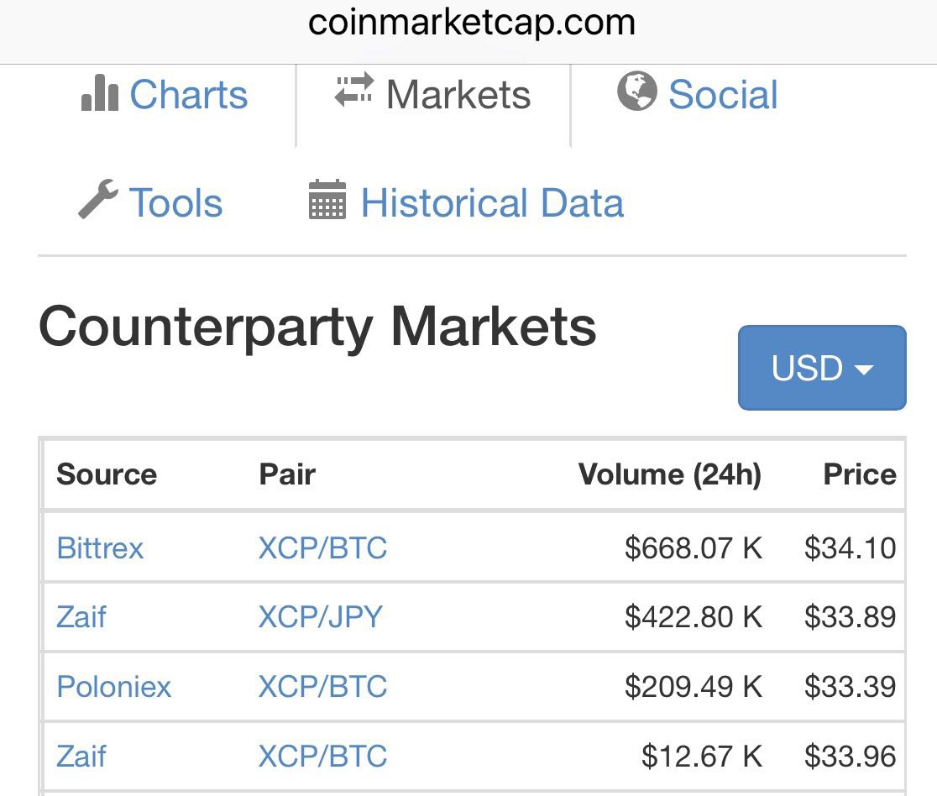Open the Bittrex exchange link
Image resolution: width=937 pixels, height=796 pixels.
[101, 548]
